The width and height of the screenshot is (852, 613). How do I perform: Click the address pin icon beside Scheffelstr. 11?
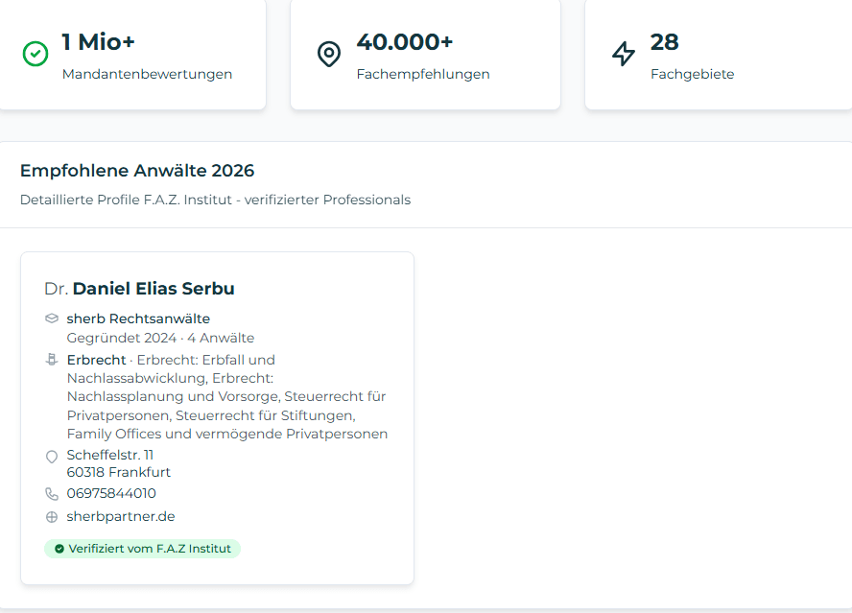[x=52, y=457]
